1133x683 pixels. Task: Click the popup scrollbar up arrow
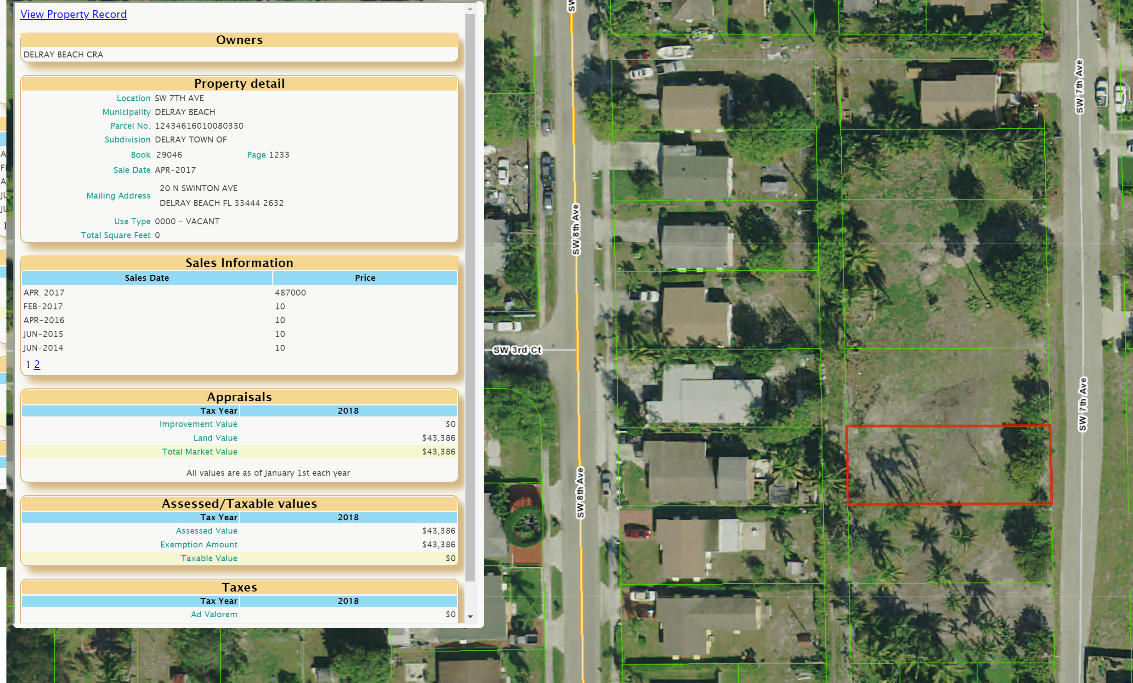(x=470, y=9)
